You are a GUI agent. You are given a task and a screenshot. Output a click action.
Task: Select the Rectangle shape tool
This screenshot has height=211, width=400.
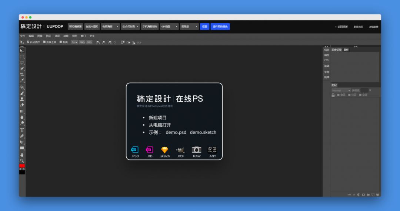[22, 148]
